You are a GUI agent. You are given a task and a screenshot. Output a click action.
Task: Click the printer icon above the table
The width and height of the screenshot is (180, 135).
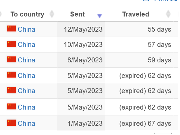point(146,0)
